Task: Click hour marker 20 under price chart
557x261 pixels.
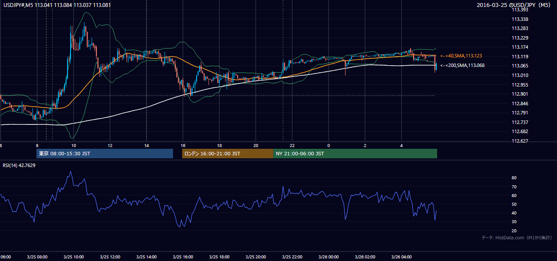Action: 256,146
